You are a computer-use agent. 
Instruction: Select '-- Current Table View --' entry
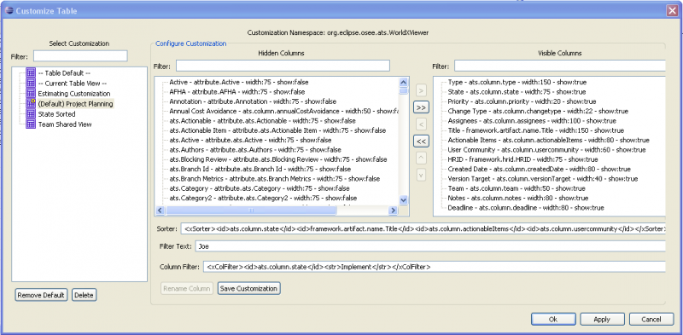(x=73, y=84)
